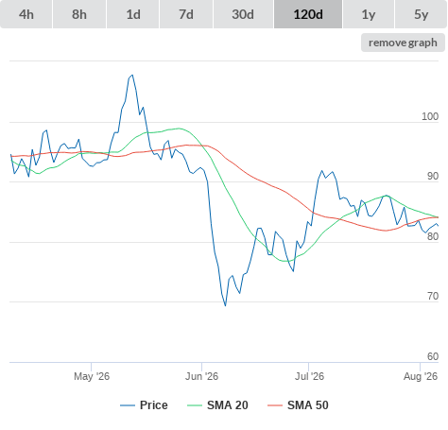Show the 5y price history
Screen dimensions: 448x430
[x=422, y=14]
